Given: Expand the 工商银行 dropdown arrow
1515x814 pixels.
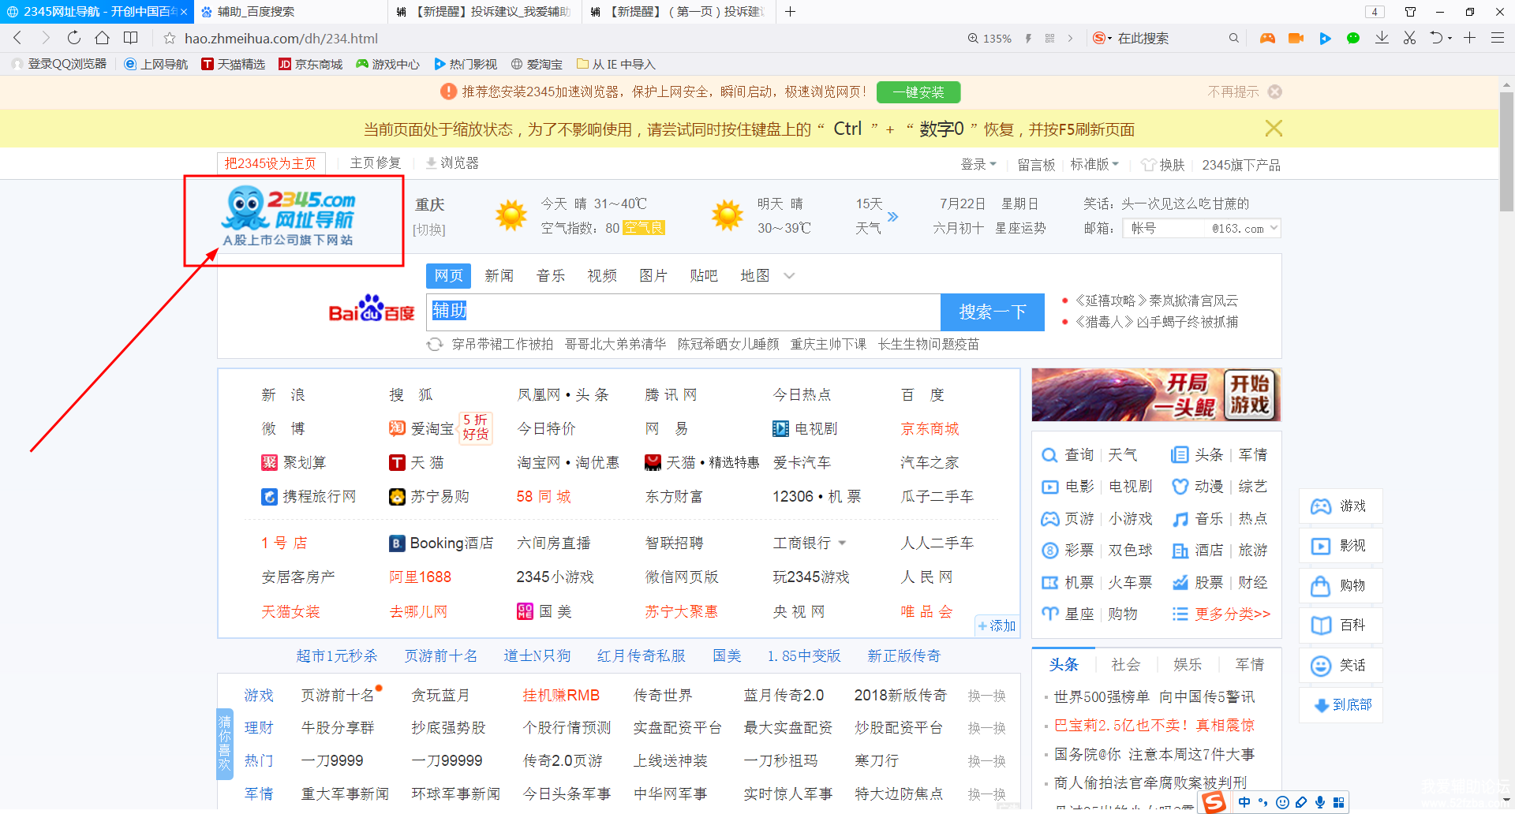Looking at the screenshot, I should tap(842, 543).
